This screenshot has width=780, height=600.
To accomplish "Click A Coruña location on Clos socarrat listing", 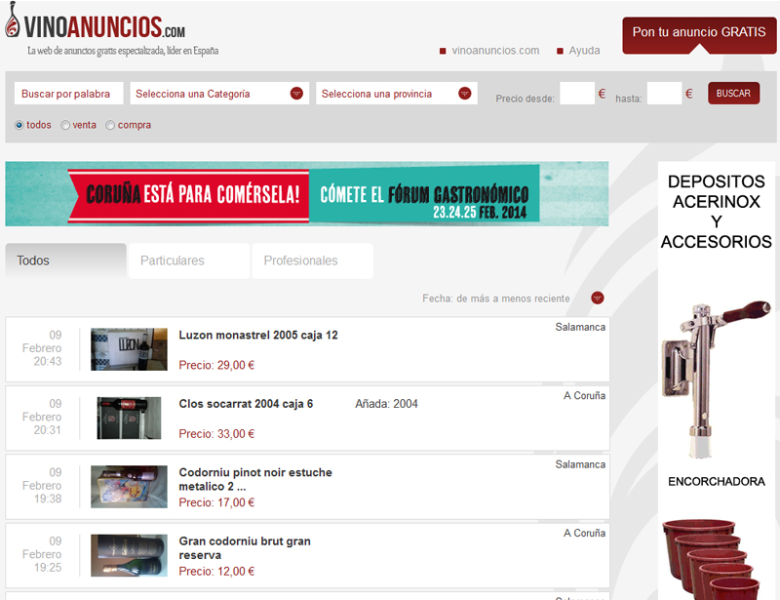I will coord(584,396).
